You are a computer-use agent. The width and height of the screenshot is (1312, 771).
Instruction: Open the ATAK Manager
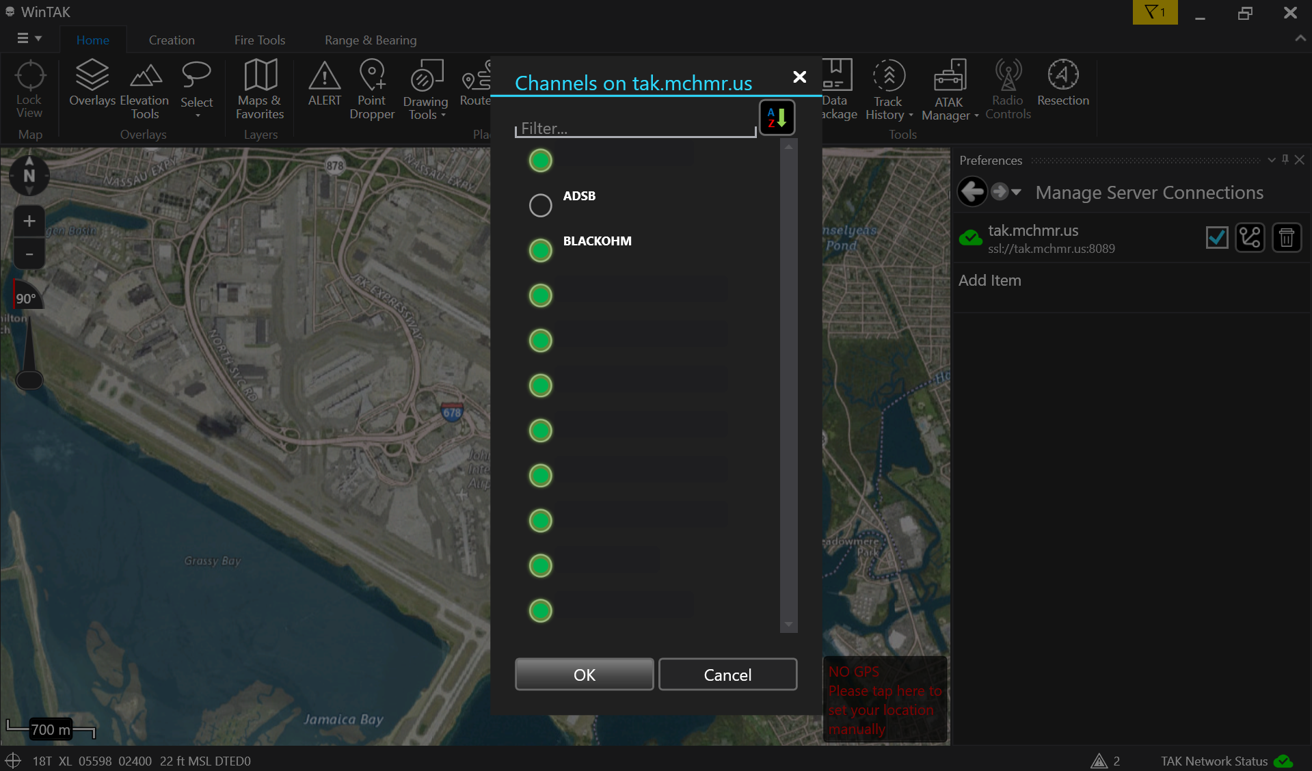coord(950,90)
